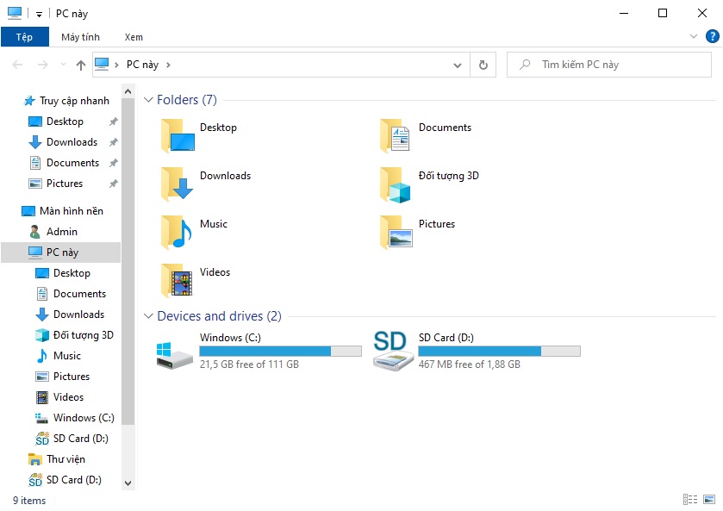This screenshot has height=511, width=723.
Task: Select Màn hình nền in the sidebar
Action: click(71, 210)
